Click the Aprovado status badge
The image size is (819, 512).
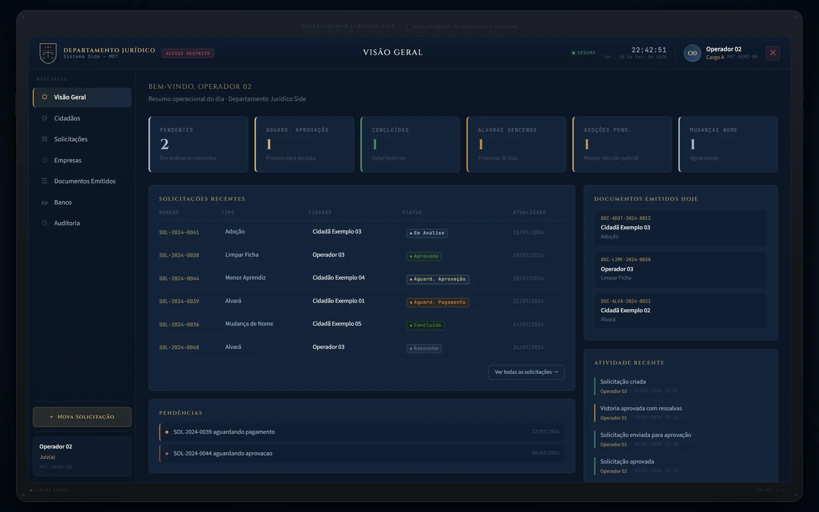(x=424, y=256)
